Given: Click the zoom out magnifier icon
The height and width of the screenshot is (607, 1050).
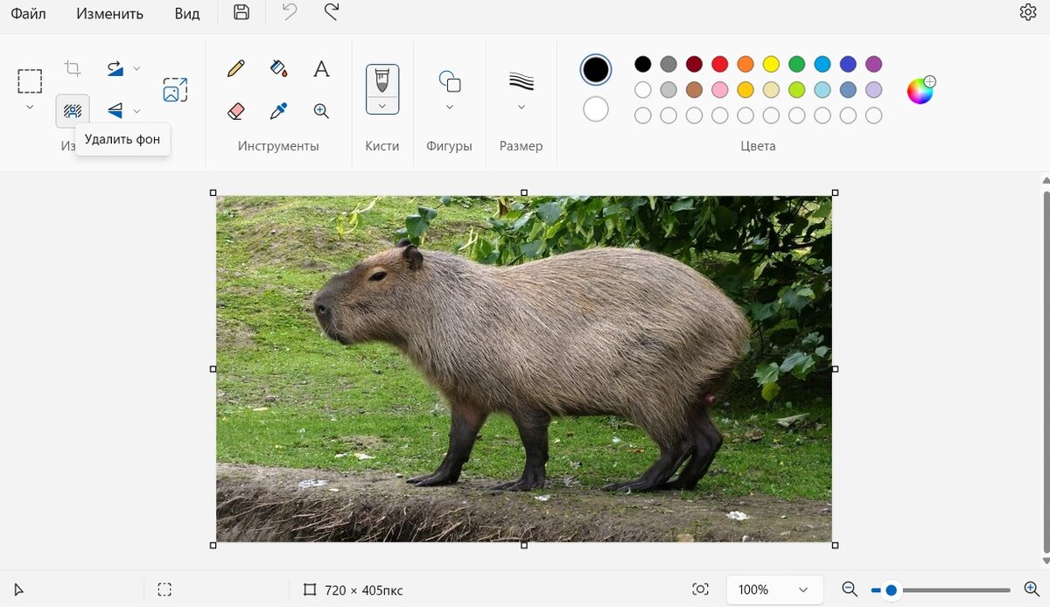Looking at the screenshot, I should coord(850,590).
